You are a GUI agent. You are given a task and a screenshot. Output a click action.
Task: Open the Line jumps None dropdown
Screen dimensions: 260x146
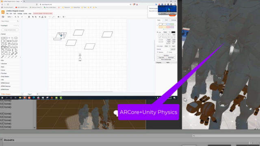(167, 46)
